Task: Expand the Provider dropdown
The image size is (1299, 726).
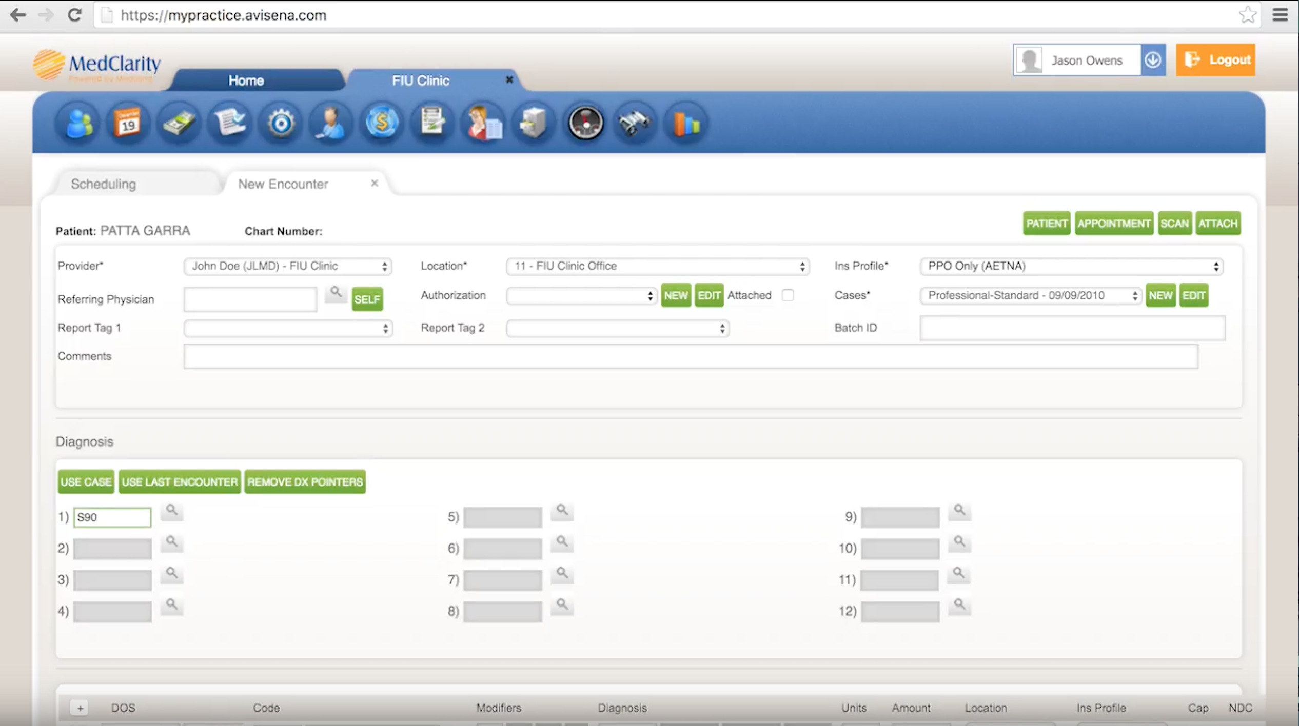Action: (287, 266)
